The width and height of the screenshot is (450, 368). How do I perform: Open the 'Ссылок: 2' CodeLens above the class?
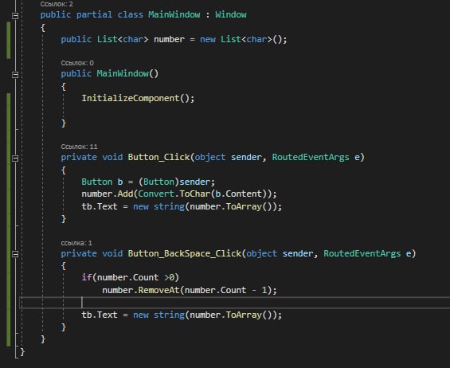point(57,4)
